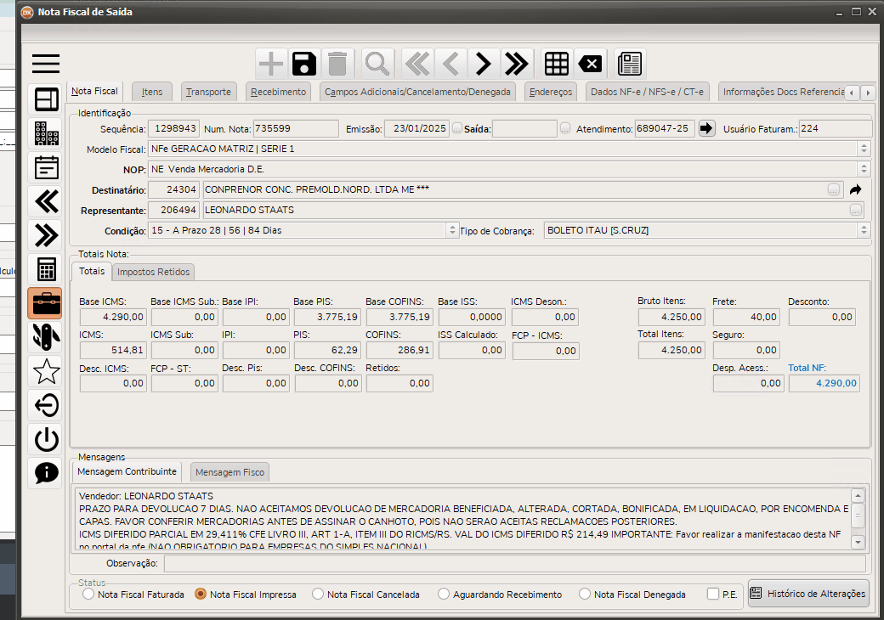This screenshot has height=620, width=884.
Task: Click the Num. Nota field
Action: [x=296, y=128]
